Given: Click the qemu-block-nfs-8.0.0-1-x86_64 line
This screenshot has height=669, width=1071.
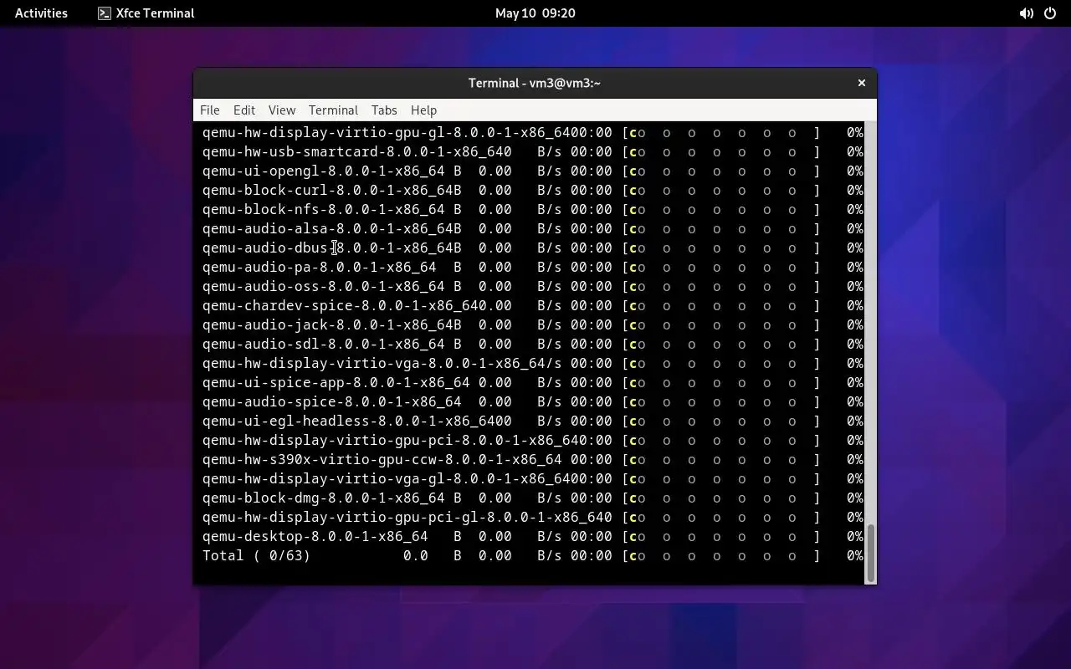Looking at the screenshot, I should click(532, 210).
